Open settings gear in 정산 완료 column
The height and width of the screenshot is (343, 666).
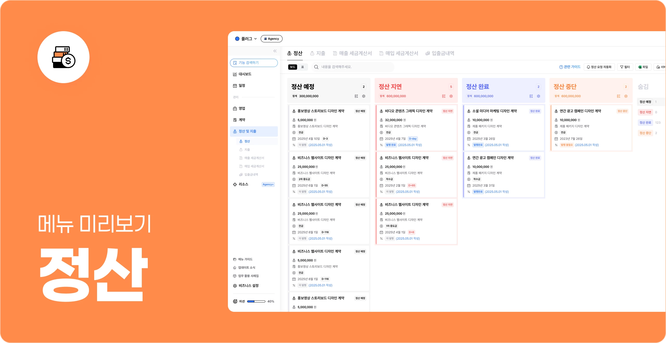[x=539, y=96]
